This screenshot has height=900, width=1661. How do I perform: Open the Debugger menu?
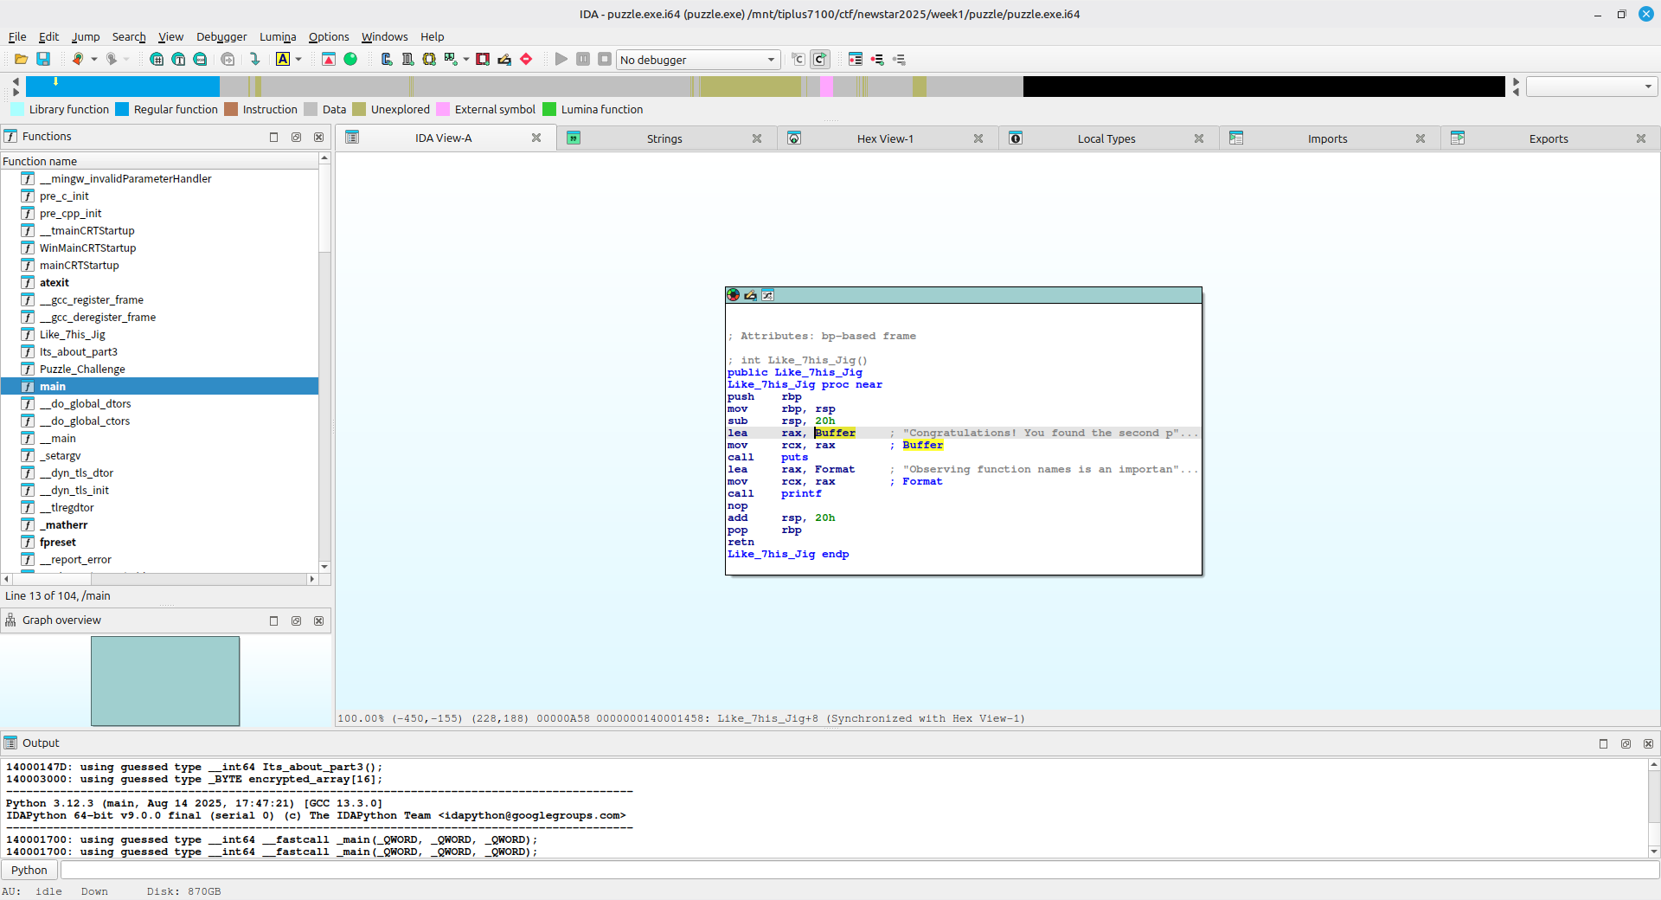(221, 36)
